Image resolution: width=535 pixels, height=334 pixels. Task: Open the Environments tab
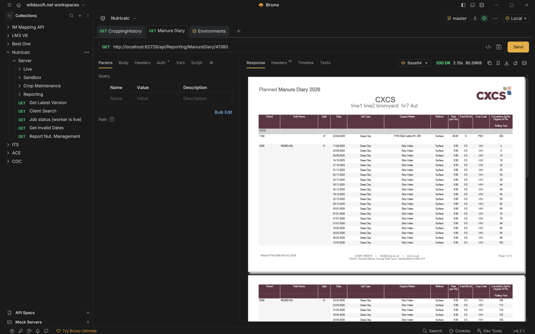[209, 31]
